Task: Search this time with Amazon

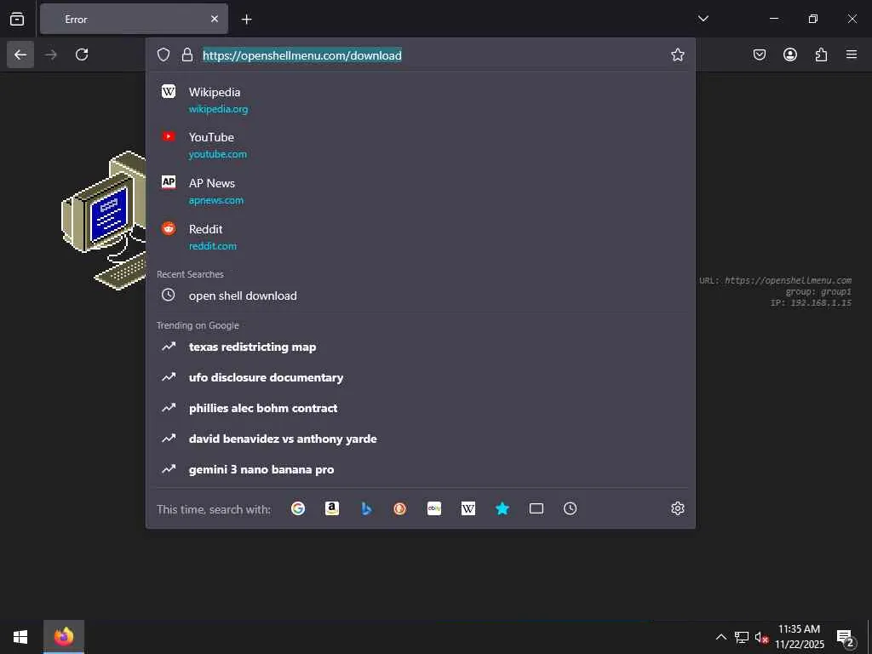Action: click(332, 508)
